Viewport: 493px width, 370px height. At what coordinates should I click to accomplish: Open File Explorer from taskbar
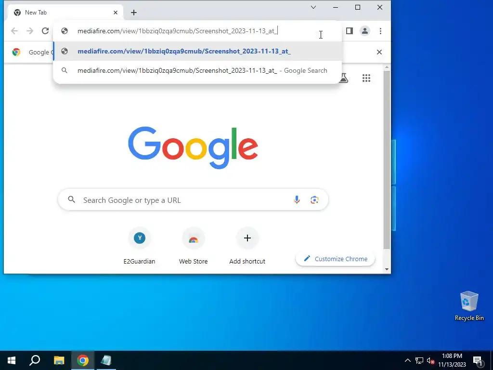(x=59, y=360)
